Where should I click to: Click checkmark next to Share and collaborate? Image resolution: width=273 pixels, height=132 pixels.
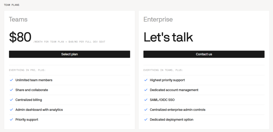click(11, 90)
